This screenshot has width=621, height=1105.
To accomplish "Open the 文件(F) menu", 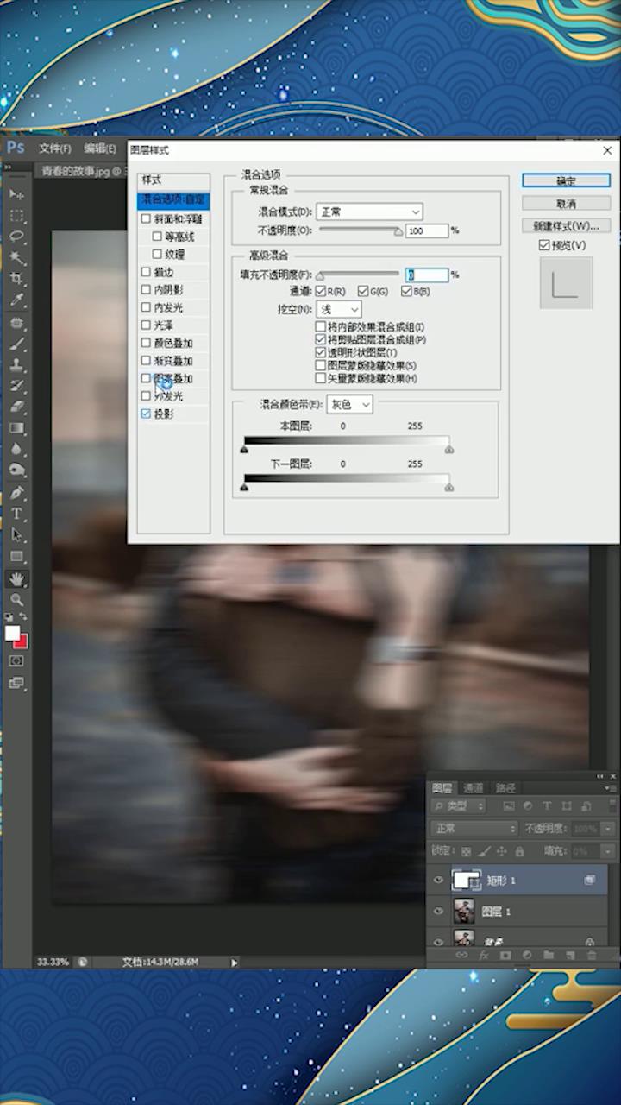I will click(54, 148).
